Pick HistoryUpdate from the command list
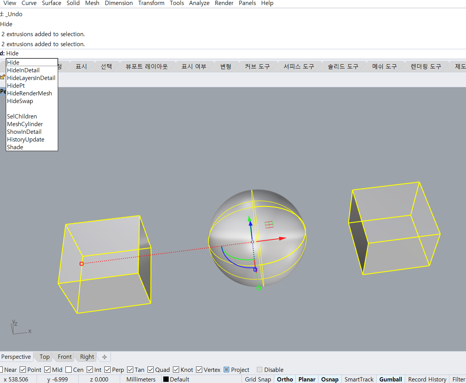466x383 pixels. tap(32, 139)
